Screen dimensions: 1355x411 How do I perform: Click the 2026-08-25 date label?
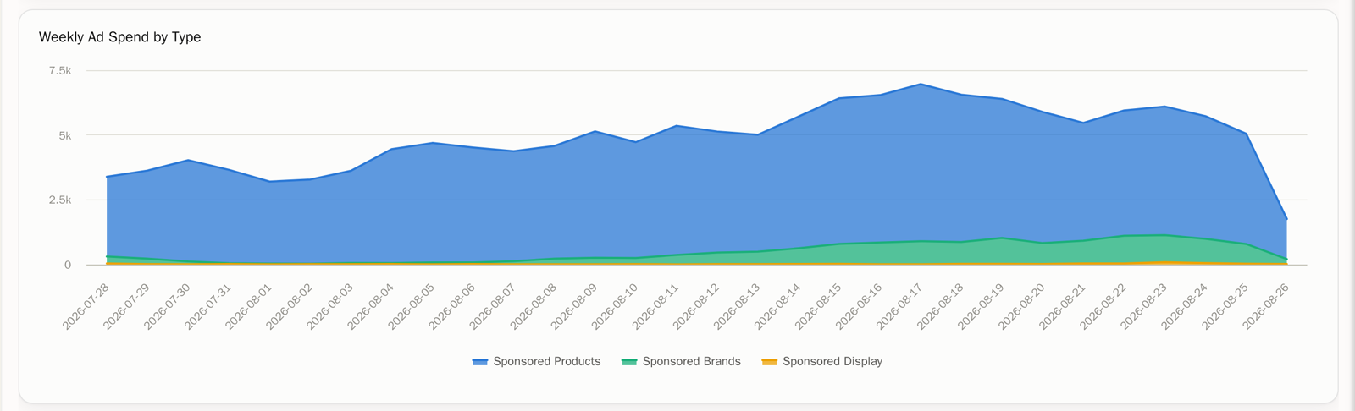pyautogui.click(x=1224, y=306)
